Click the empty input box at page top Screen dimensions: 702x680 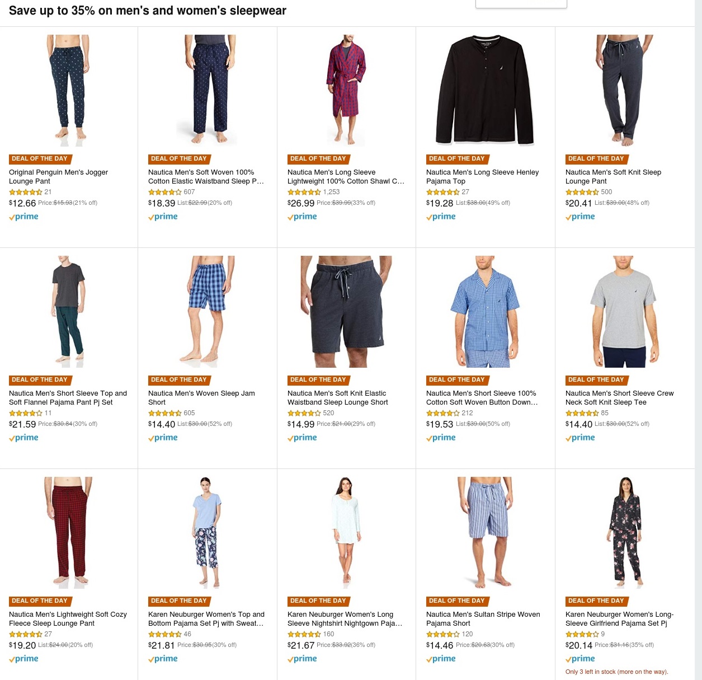click(521, 4)
